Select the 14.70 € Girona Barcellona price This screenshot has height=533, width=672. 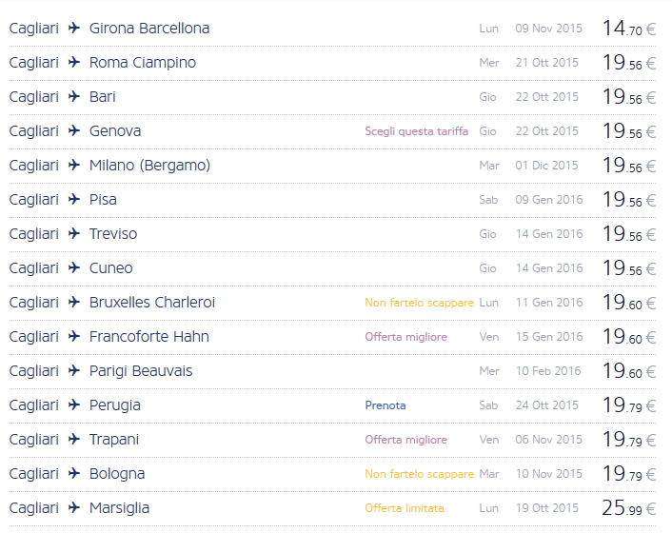pos(628,29)
